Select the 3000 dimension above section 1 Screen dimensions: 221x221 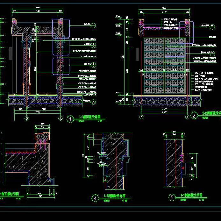[x=37, y=7]
